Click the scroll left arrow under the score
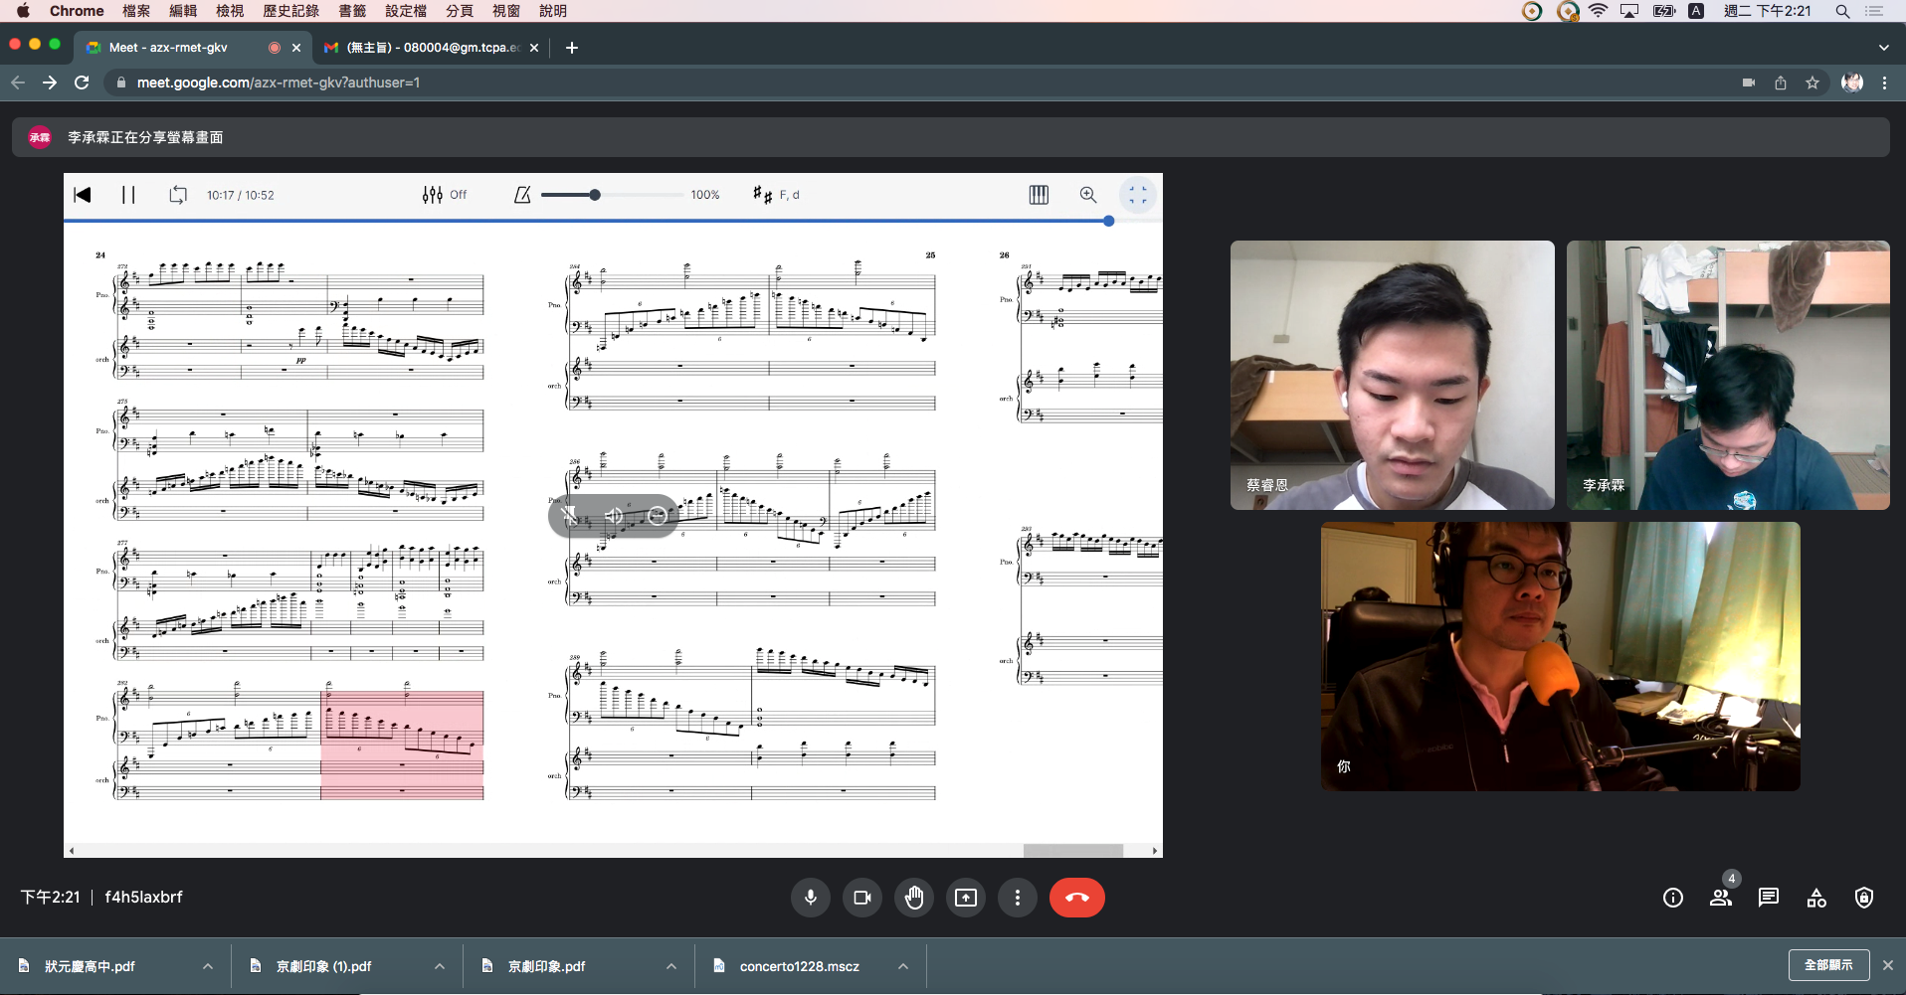The height and width of the screenshot is (995, 1906). pos(71,851)
